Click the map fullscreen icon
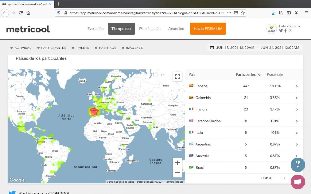 coord(178,77)
